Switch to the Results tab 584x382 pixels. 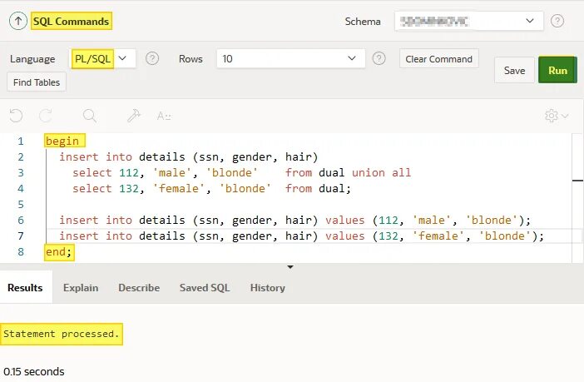pyautogui.click(x=25, y=288)
